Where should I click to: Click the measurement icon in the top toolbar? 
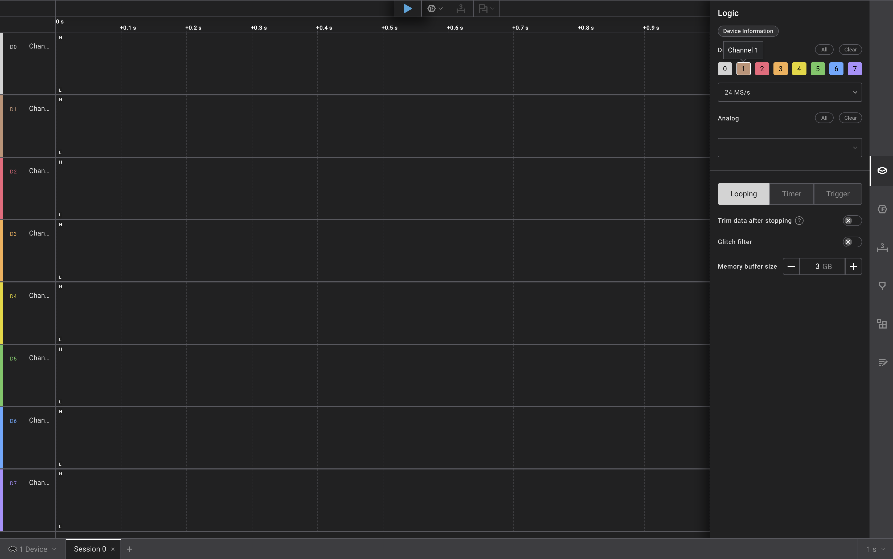point(460,9)
